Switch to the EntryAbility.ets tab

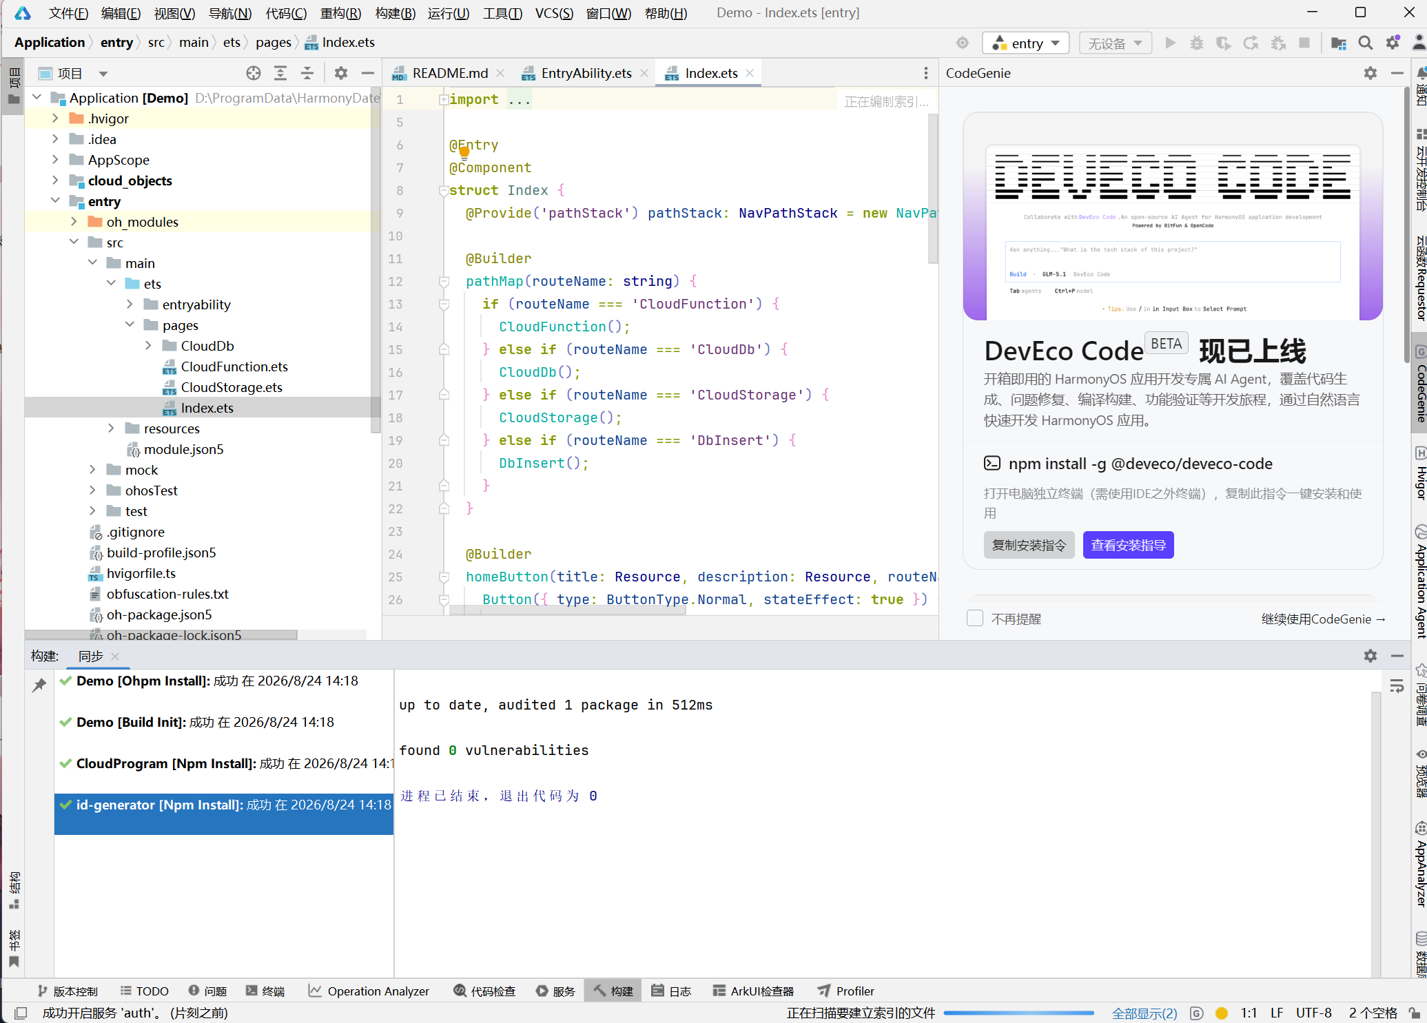(586, 73)
